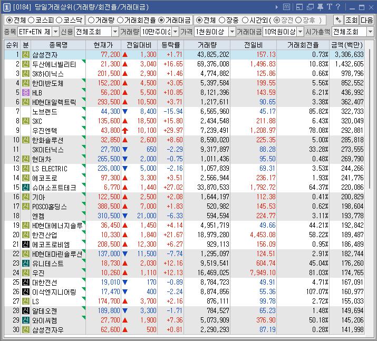
Task: Click 기아 current price 122,500
Action: point(109,197)
